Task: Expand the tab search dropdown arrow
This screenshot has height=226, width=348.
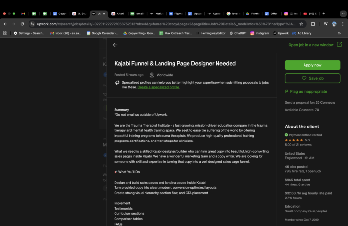Action: point(343,14)
